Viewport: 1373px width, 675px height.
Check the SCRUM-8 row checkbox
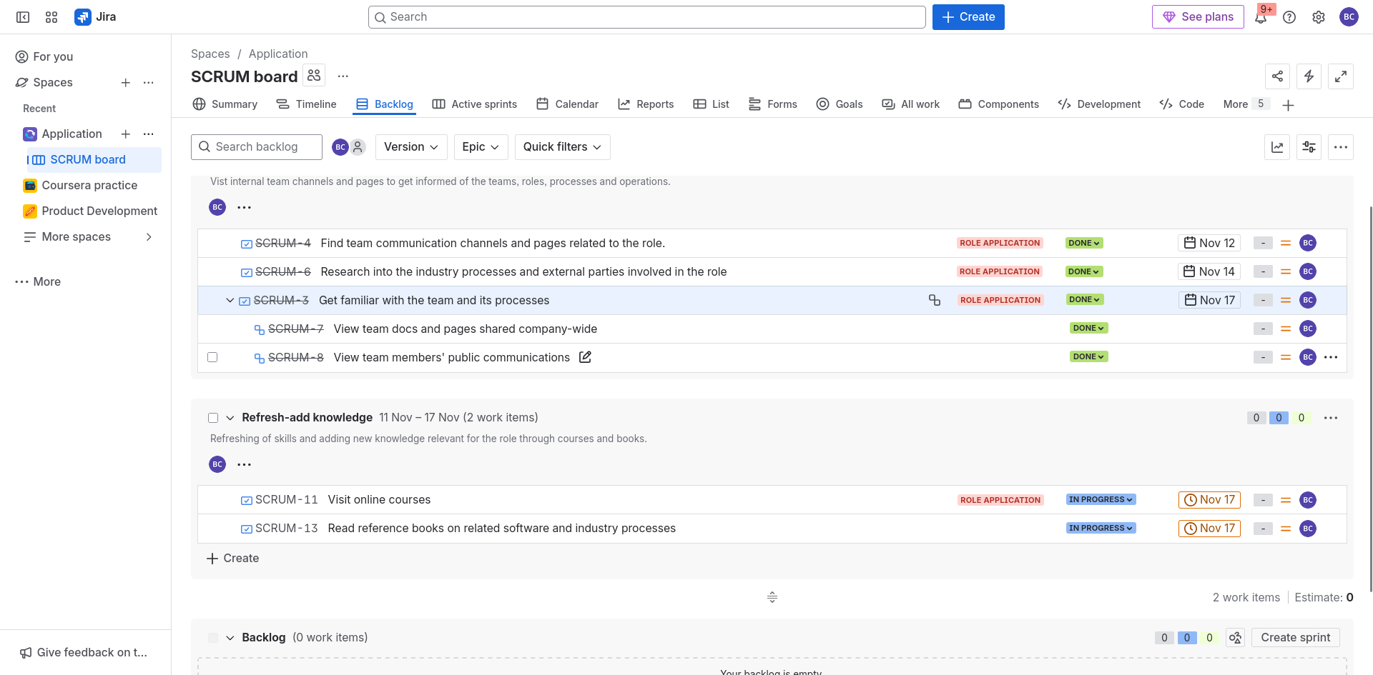coord(212,357)
